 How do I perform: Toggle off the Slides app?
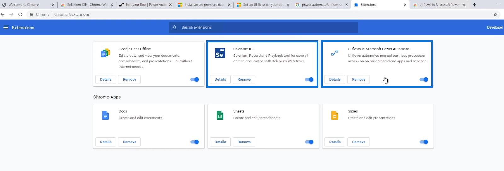(x=424, y=142)
